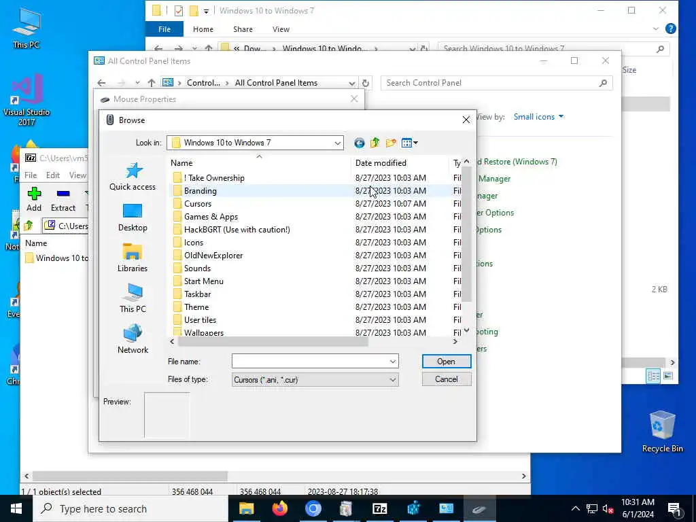Open the notifications action center

pyautogui.click(x=675, y=508)
